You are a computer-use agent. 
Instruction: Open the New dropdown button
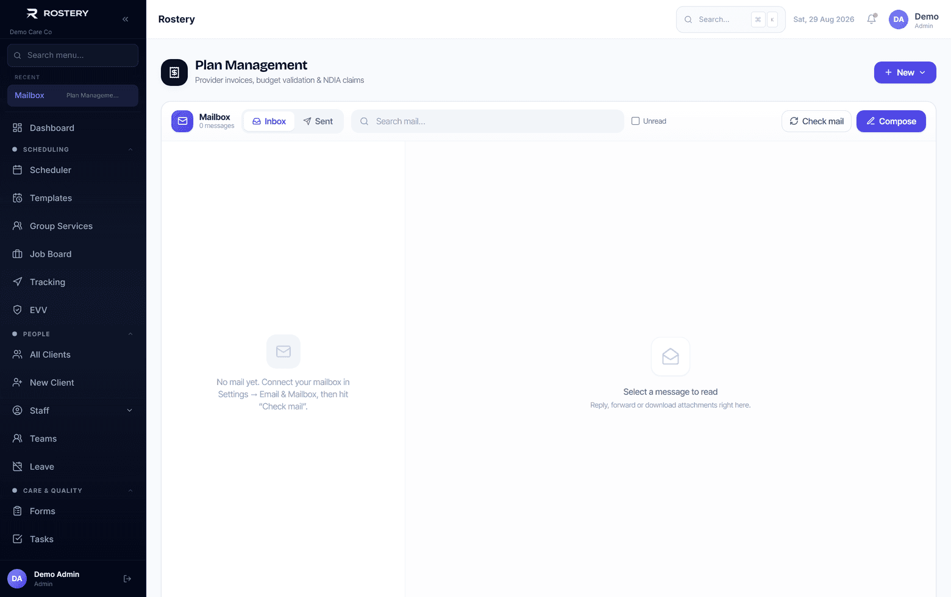(905, 72)
